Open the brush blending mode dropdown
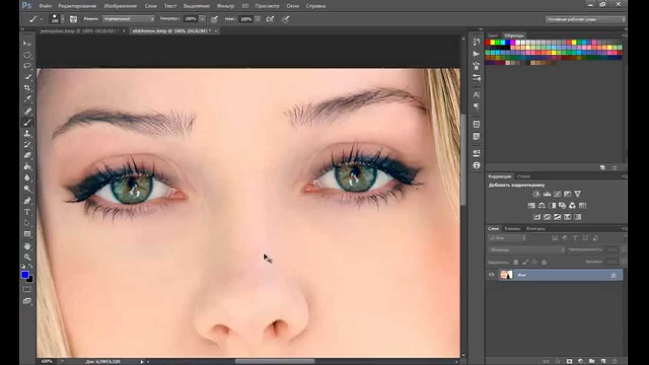 click(128, 19)
